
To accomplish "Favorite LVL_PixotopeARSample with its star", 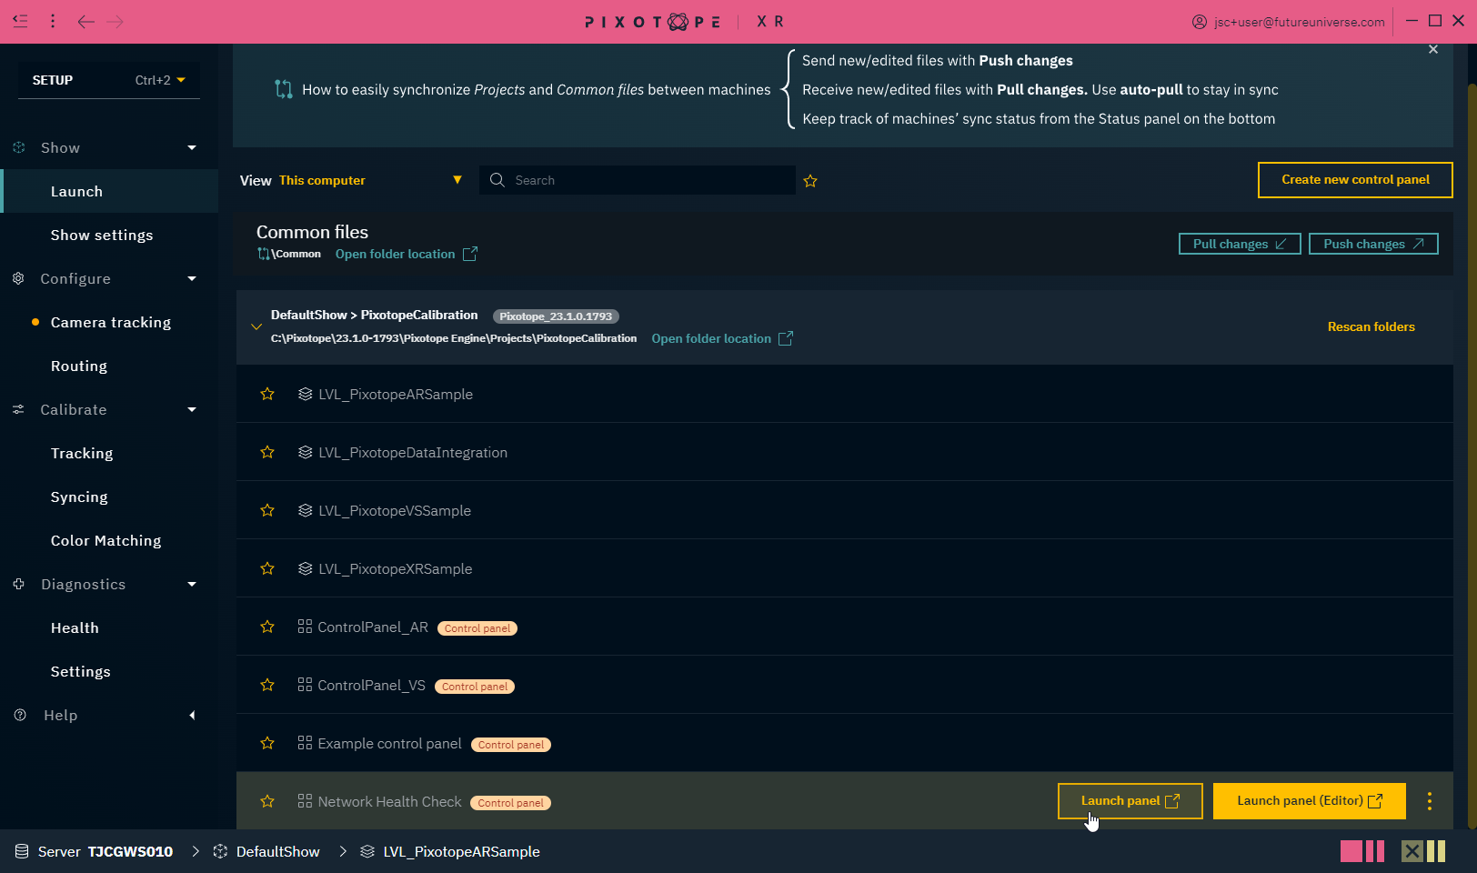I will point(267,394).
